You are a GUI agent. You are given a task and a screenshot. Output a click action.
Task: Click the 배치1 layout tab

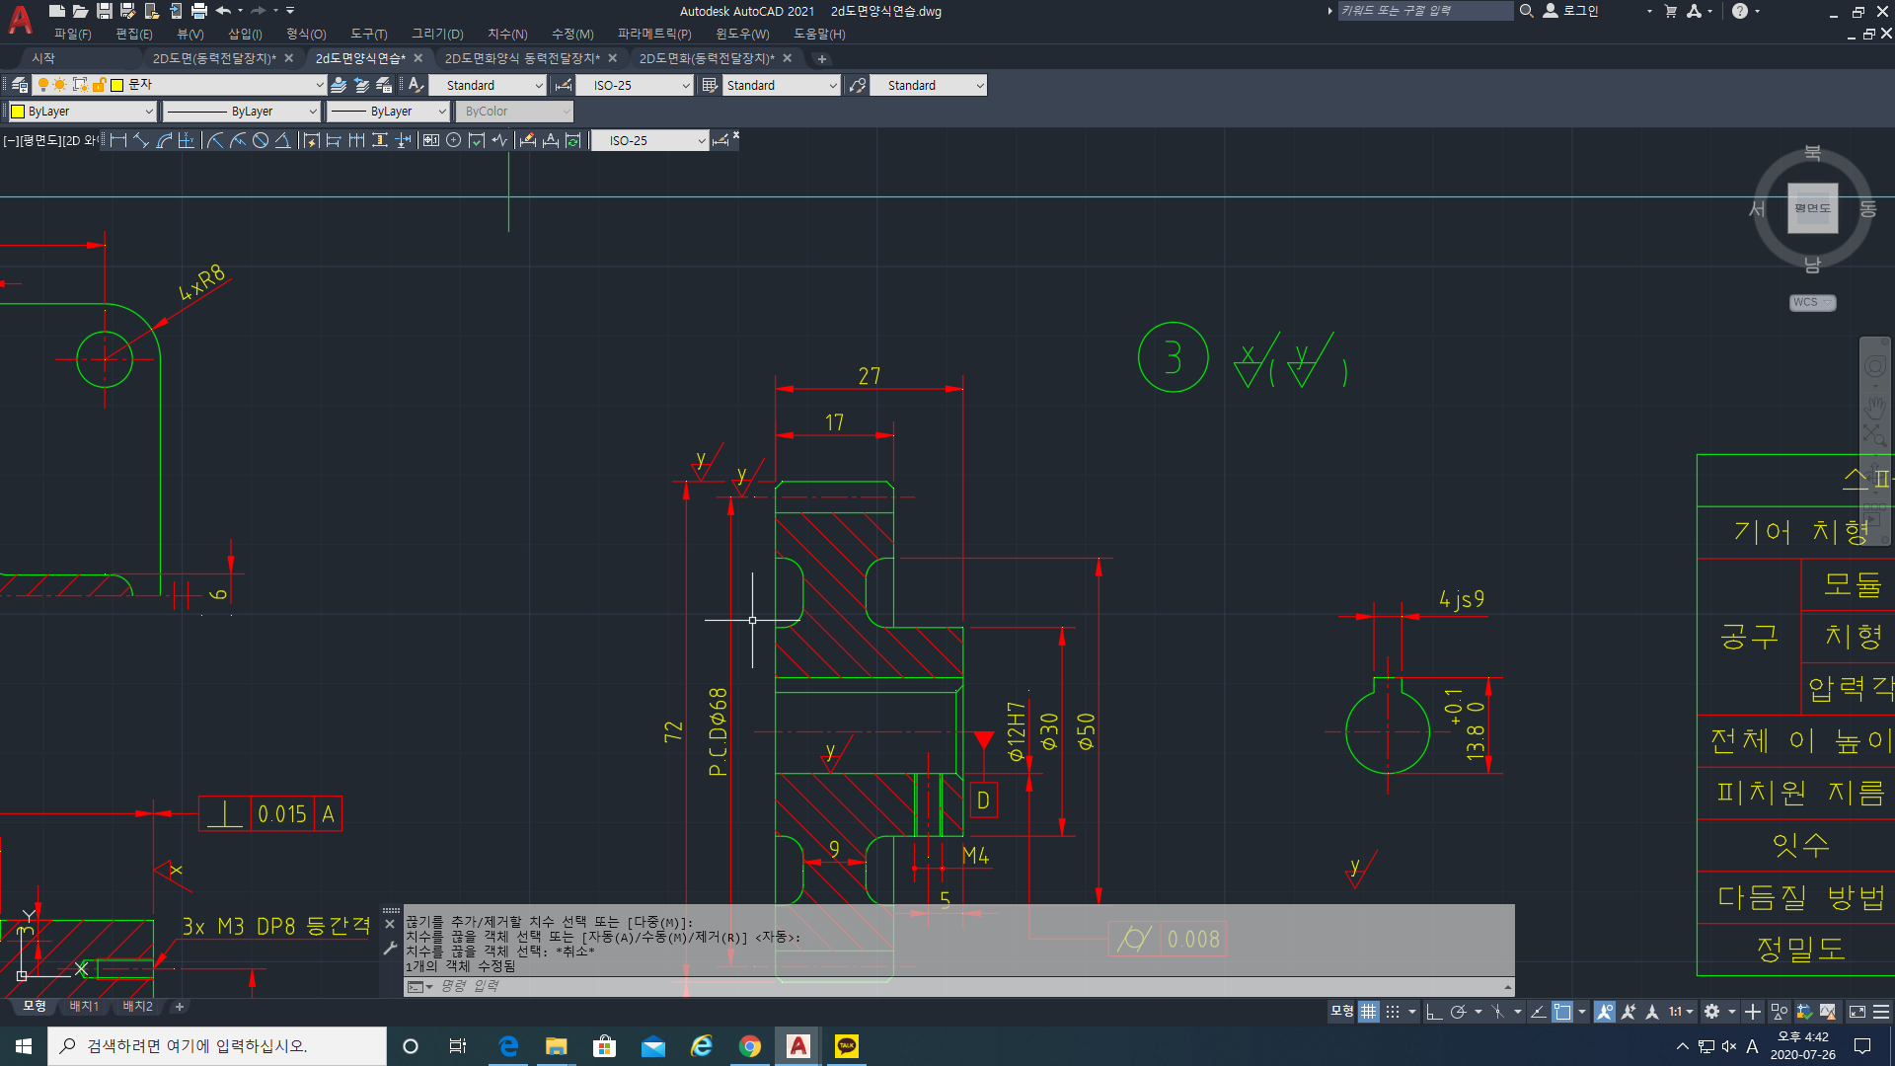tap(84, 1007)
